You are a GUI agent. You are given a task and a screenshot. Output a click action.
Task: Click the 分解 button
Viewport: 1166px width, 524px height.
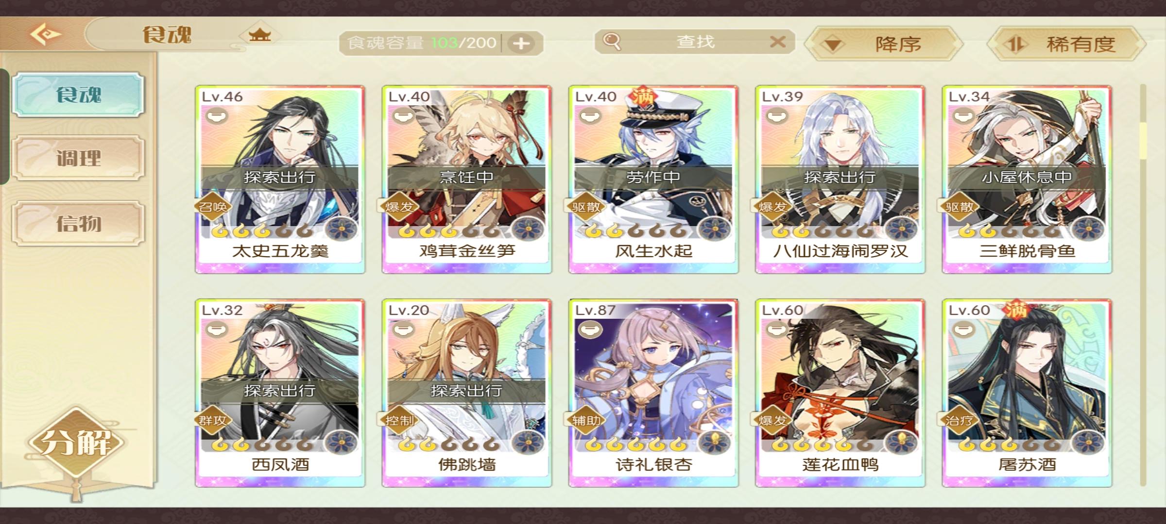point(76,442)
